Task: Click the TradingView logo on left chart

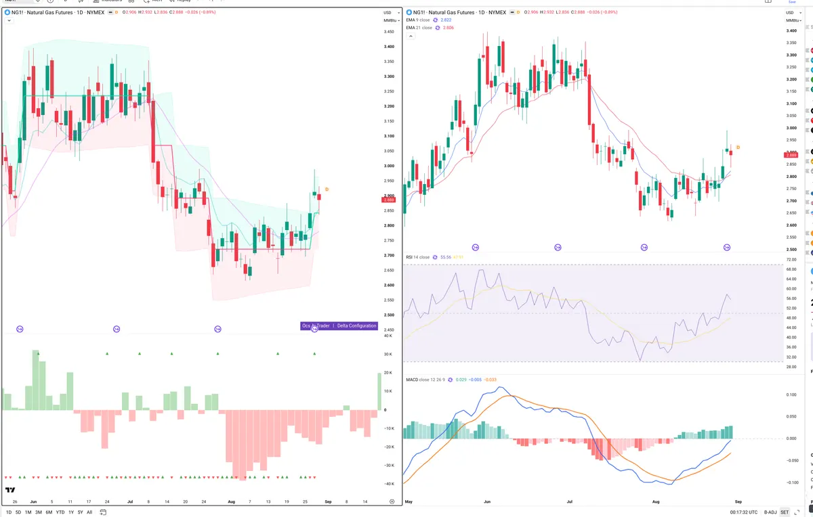Action: pos(10,490)
